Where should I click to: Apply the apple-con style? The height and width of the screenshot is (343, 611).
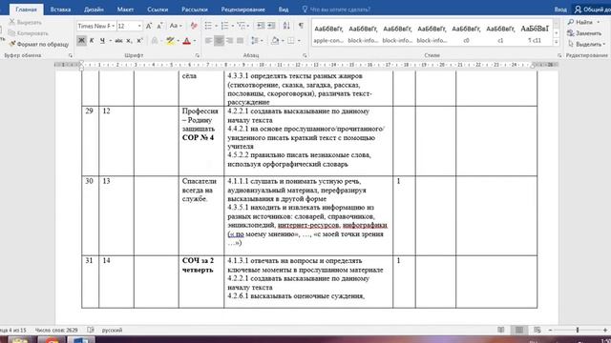328,33
